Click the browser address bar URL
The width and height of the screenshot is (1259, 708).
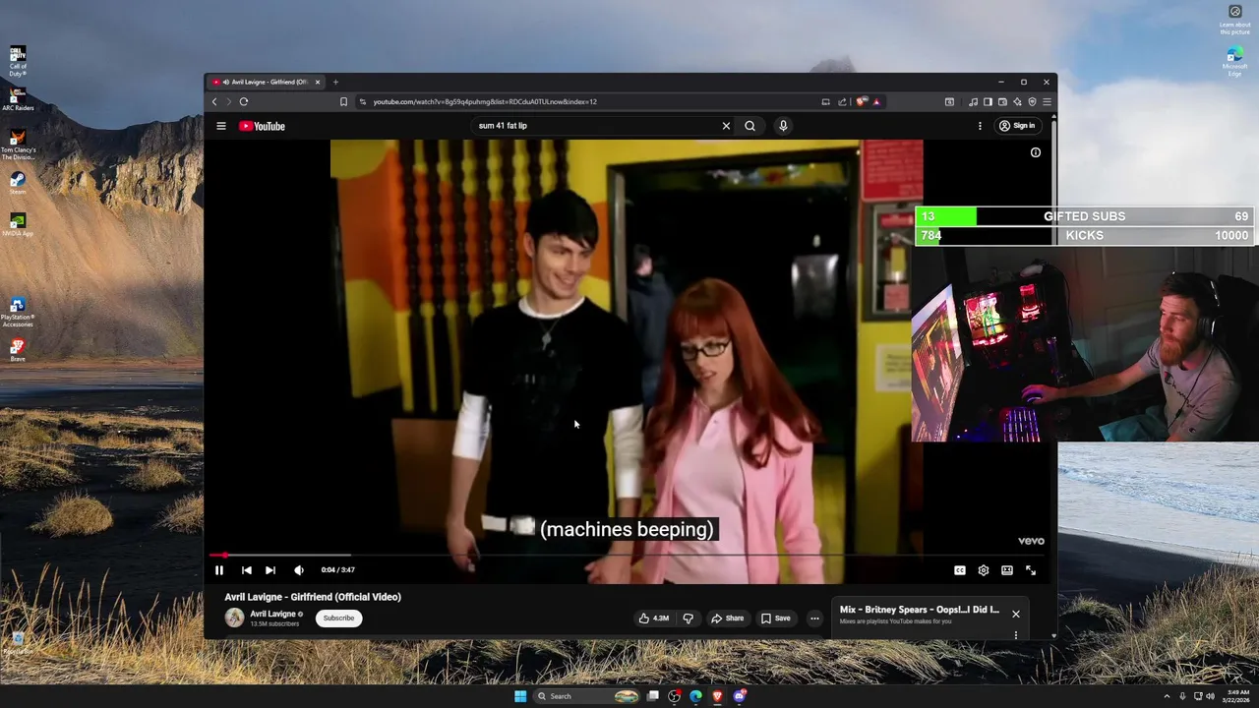(x=485, y=101)
